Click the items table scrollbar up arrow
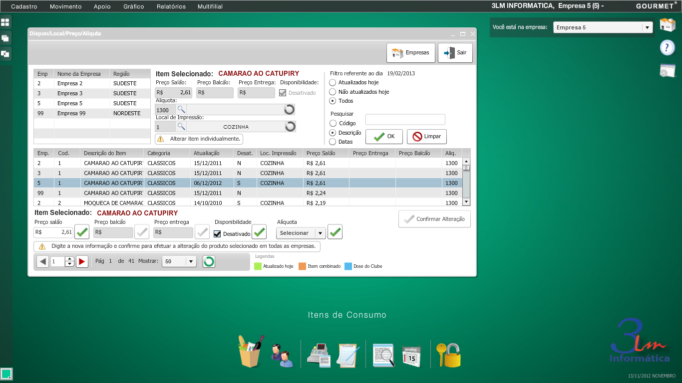 coord(466,161)
